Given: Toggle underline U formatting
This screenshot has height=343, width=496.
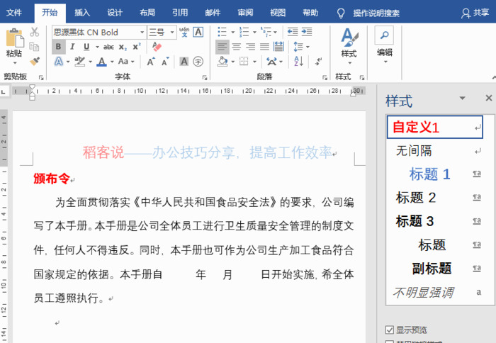Looking at the screenshot, I should [x=86, y=47].
